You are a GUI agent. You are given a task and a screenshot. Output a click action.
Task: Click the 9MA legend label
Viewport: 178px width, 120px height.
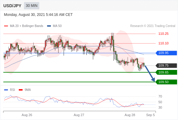[28, 90]
